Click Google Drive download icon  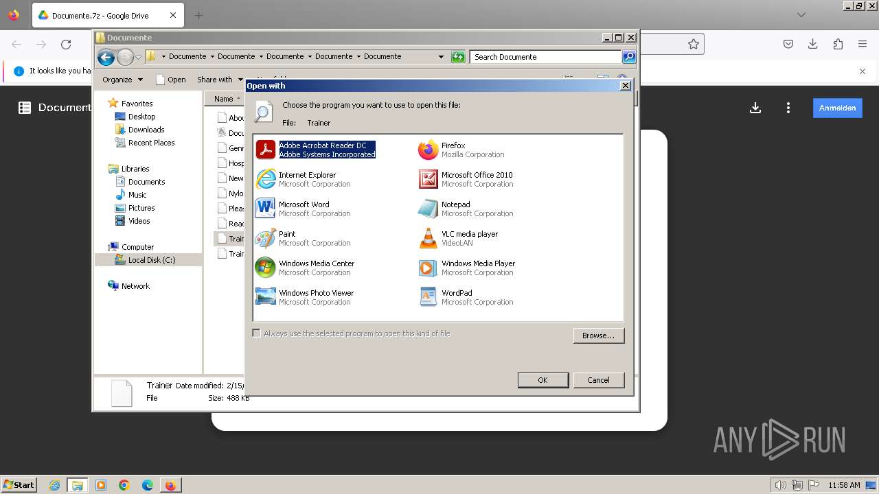(755, 108)
